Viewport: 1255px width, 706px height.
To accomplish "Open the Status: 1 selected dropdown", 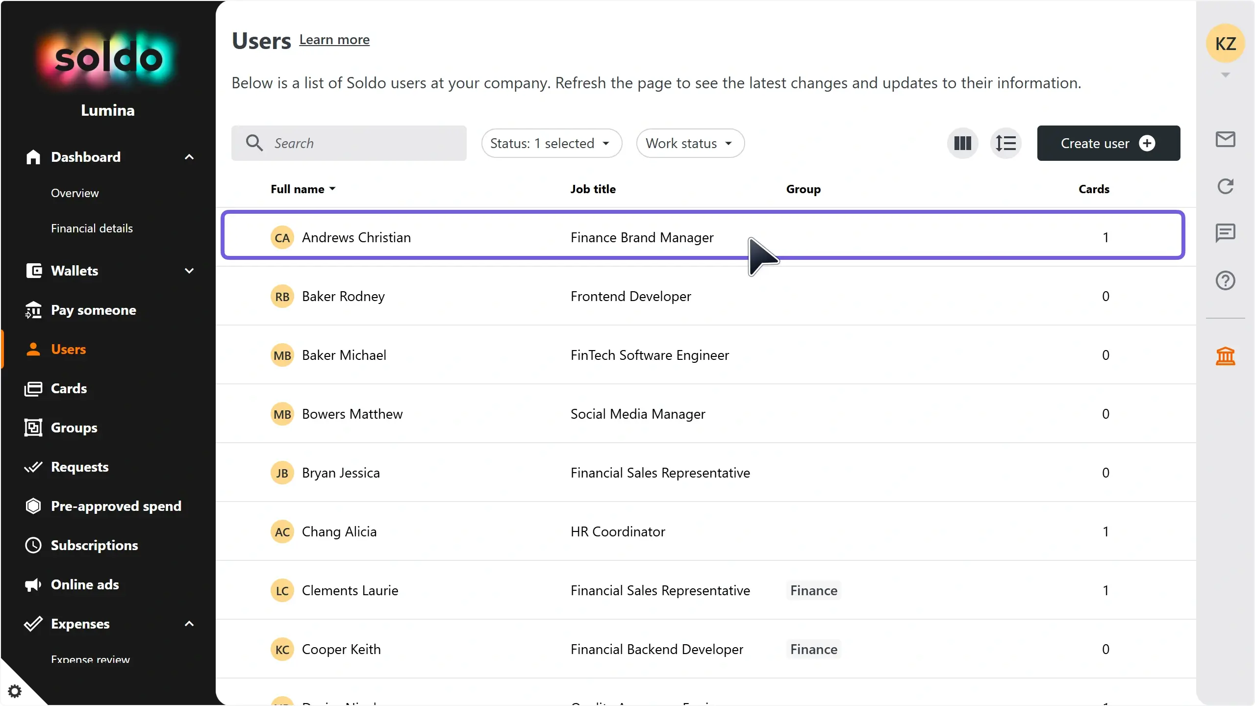I will point(552,143).
